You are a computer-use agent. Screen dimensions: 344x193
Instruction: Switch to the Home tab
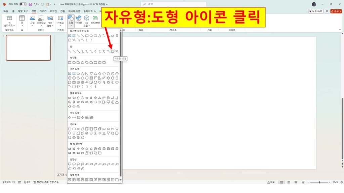[x=13, y=11]
